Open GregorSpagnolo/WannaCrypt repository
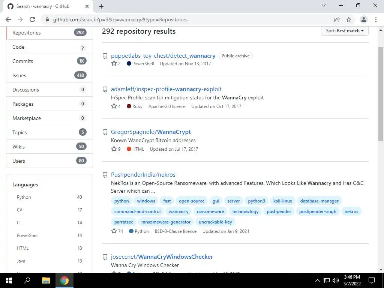This screenshot has width=384, height=288. [x=151, y=132]
